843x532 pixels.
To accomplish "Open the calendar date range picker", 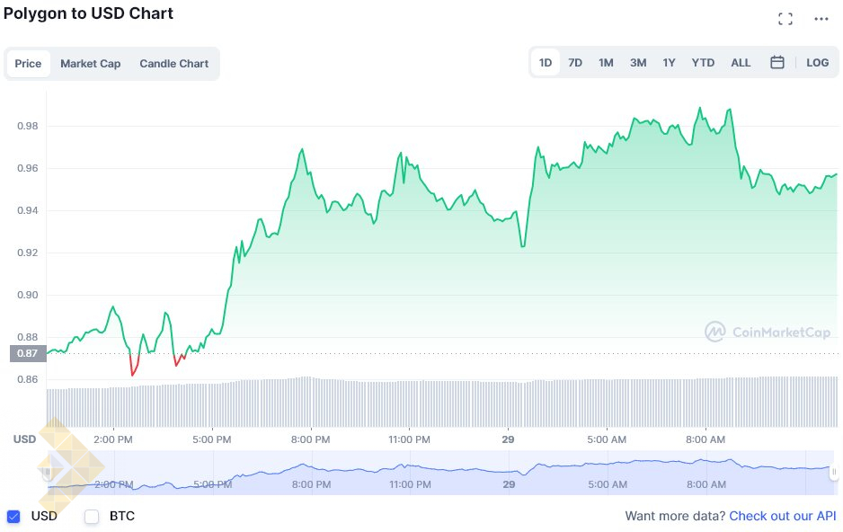I will (x=777, y=63).
